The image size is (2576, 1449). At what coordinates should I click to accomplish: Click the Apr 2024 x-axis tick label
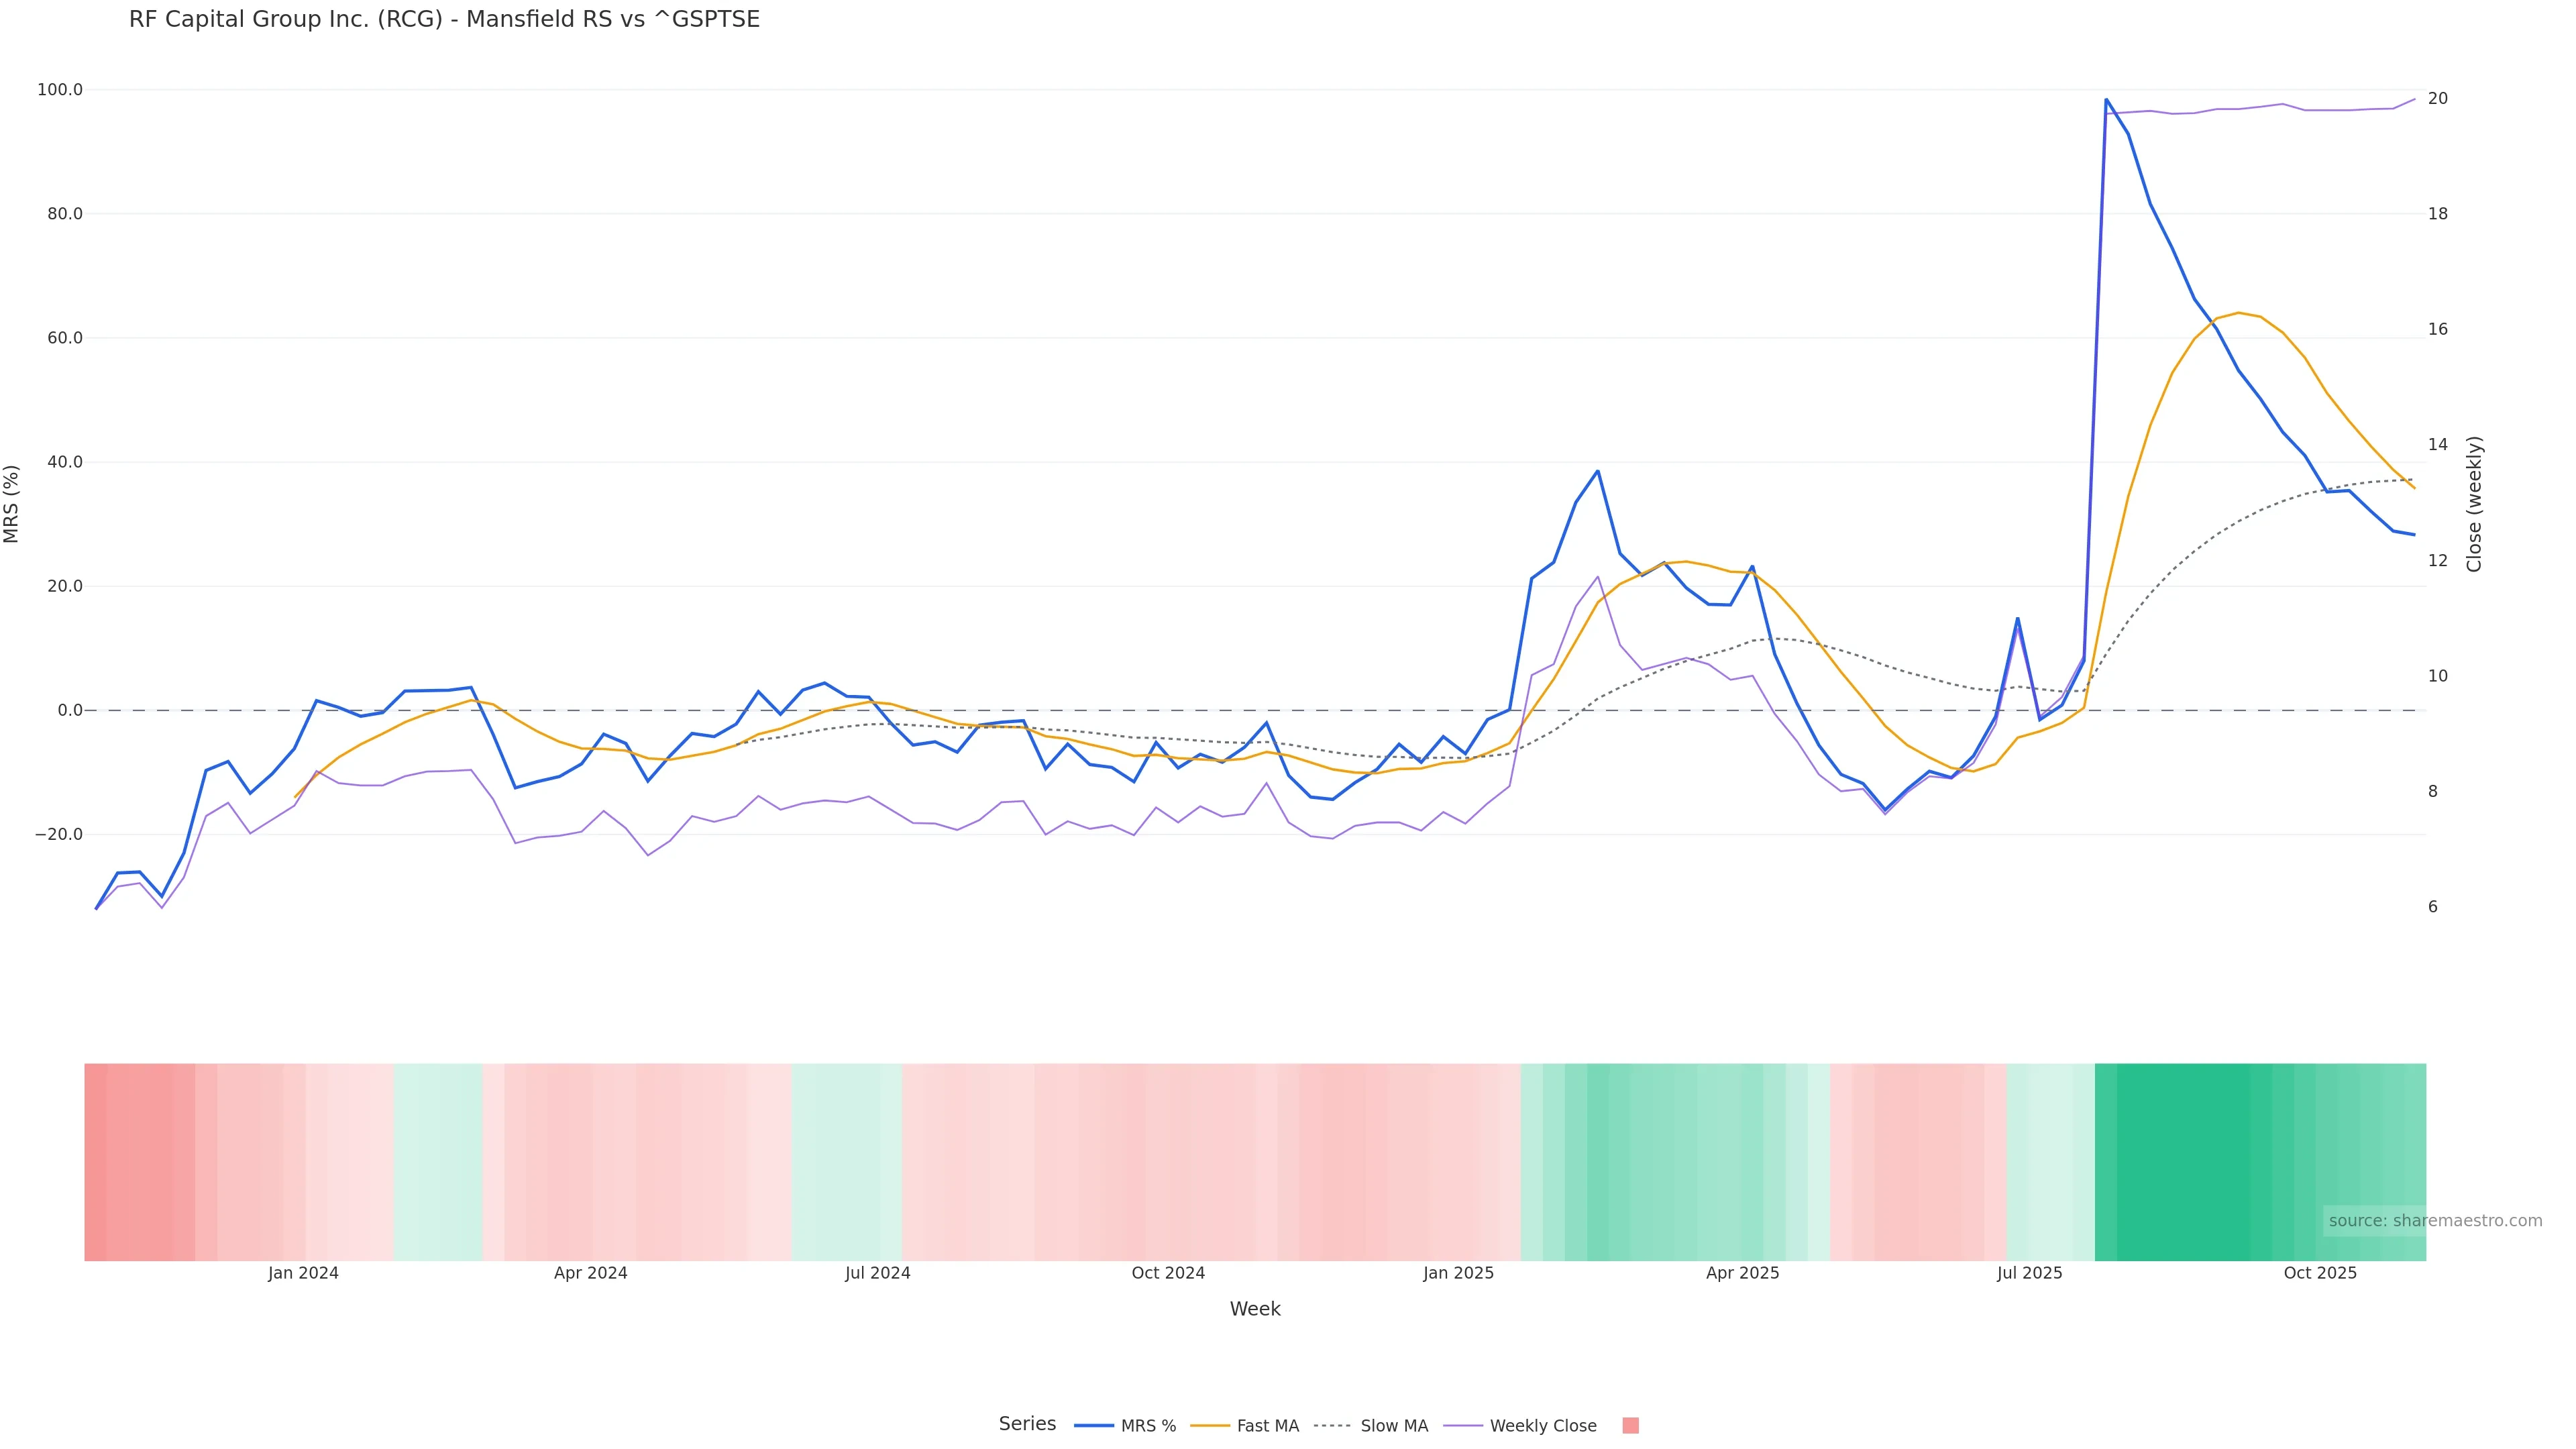pos(590,1273)
